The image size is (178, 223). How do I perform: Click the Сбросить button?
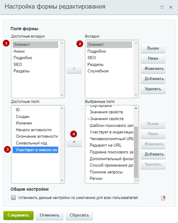click(x=79, y=215)
